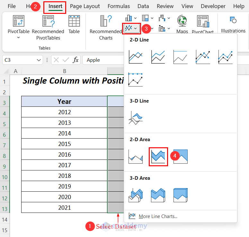The width and height of the screenshot is (249, 237).
Task: Switch to the View tab
Action: tap(187, 6)
